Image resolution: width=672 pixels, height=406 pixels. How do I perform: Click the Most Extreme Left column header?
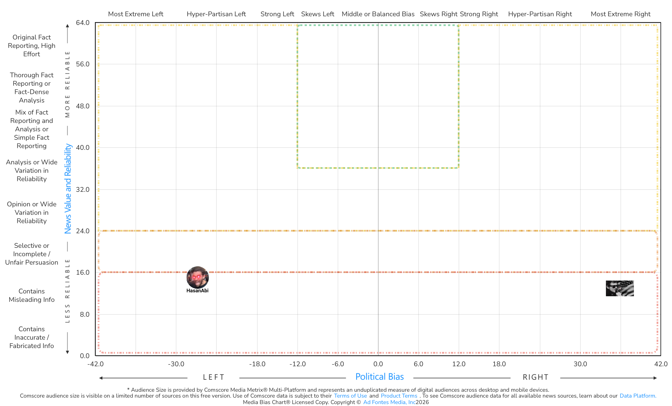(x=136, y=14)
